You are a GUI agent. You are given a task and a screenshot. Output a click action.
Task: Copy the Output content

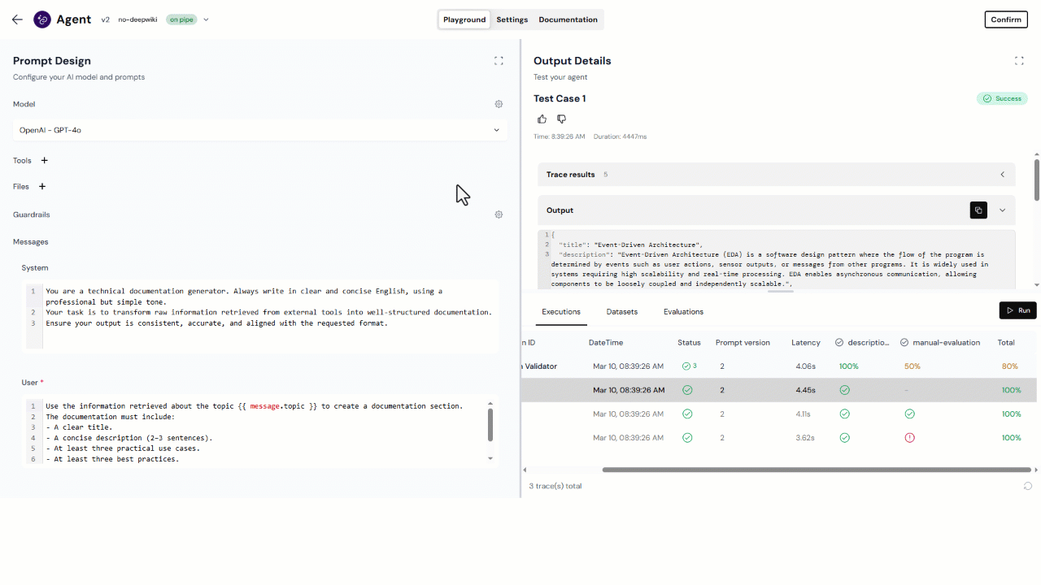(978, 210)
